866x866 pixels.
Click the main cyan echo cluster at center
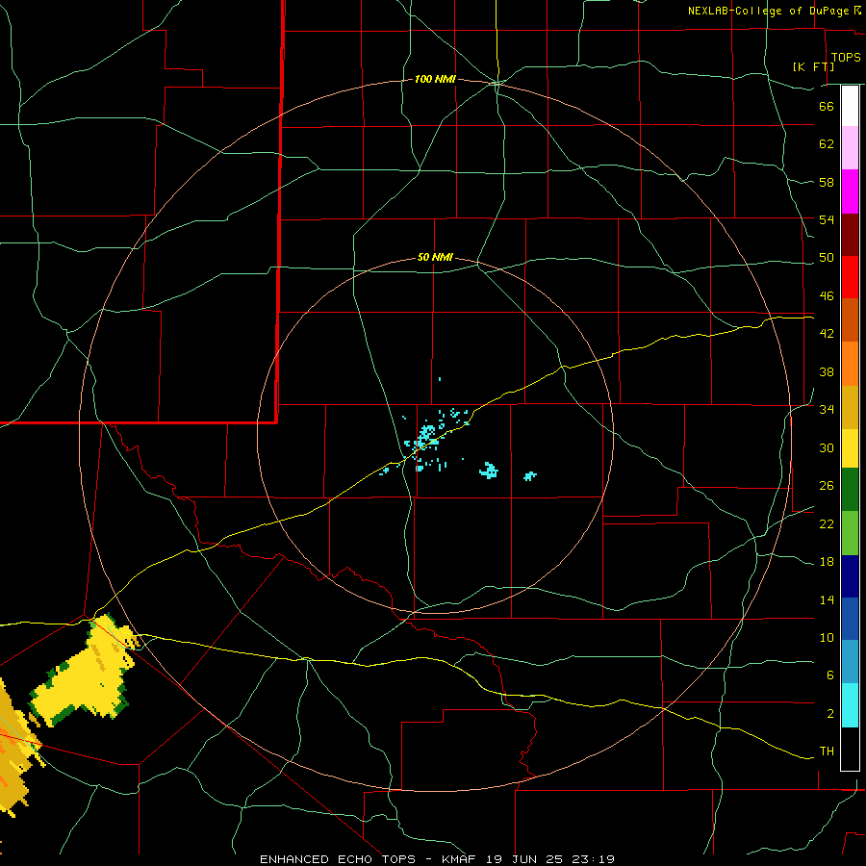point(424,436)
